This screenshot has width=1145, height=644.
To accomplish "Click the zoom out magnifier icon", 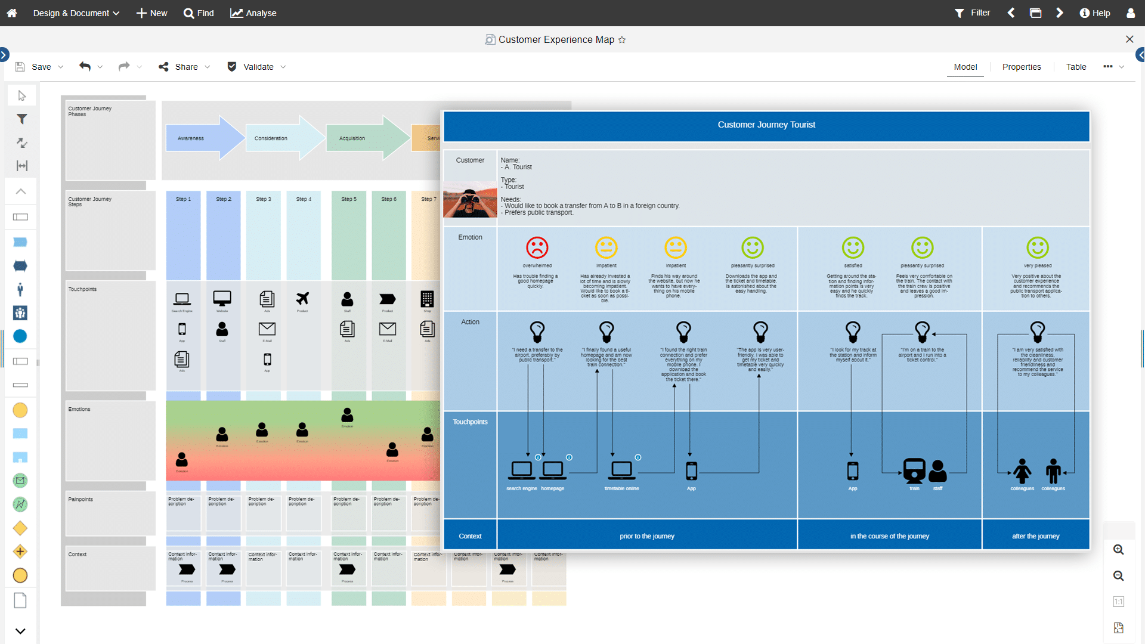I will 1119,576.
